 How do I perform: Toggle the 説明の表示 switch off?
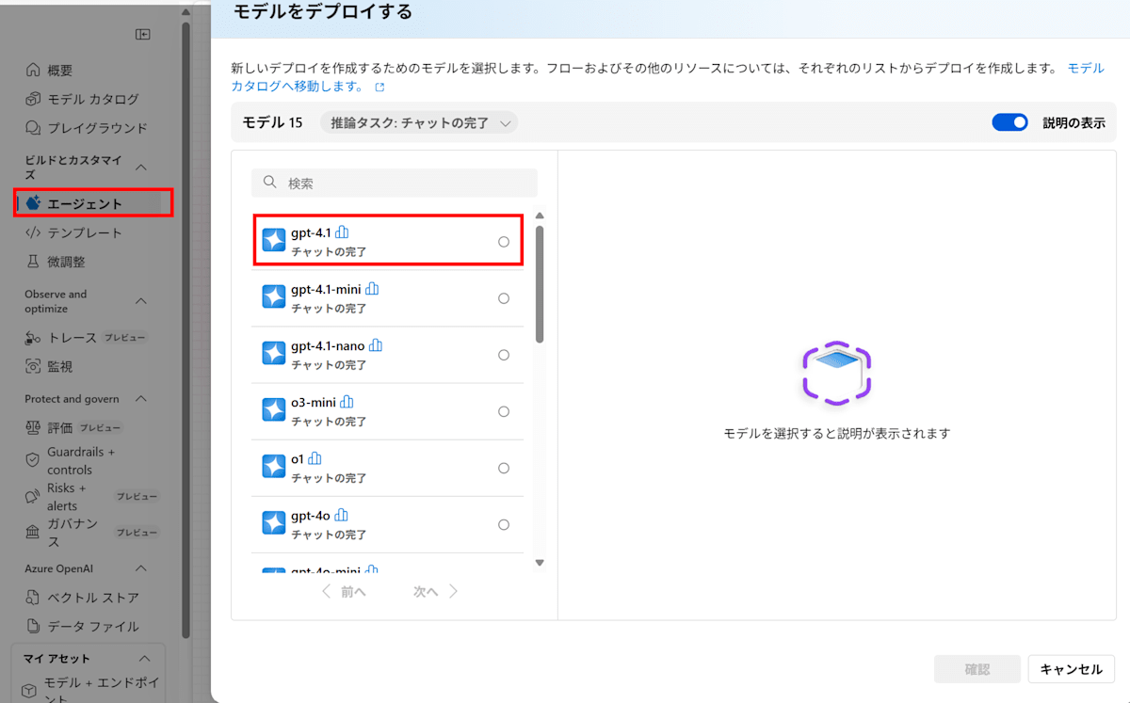tap(1009, 122)
